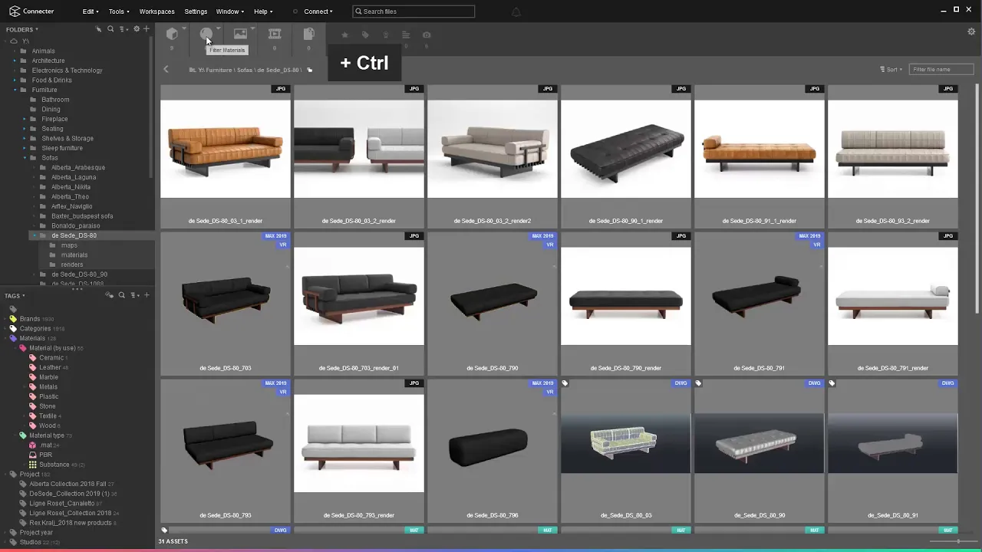Viewport: 982px width, 552px height.
Task: Select the Alberta_Arabesque folder
Action: (x=77, y=167)
